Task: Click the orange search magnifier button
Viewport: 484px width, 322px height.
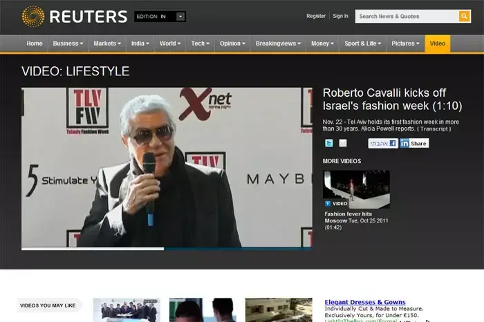Action: click(x=464, y=17)
